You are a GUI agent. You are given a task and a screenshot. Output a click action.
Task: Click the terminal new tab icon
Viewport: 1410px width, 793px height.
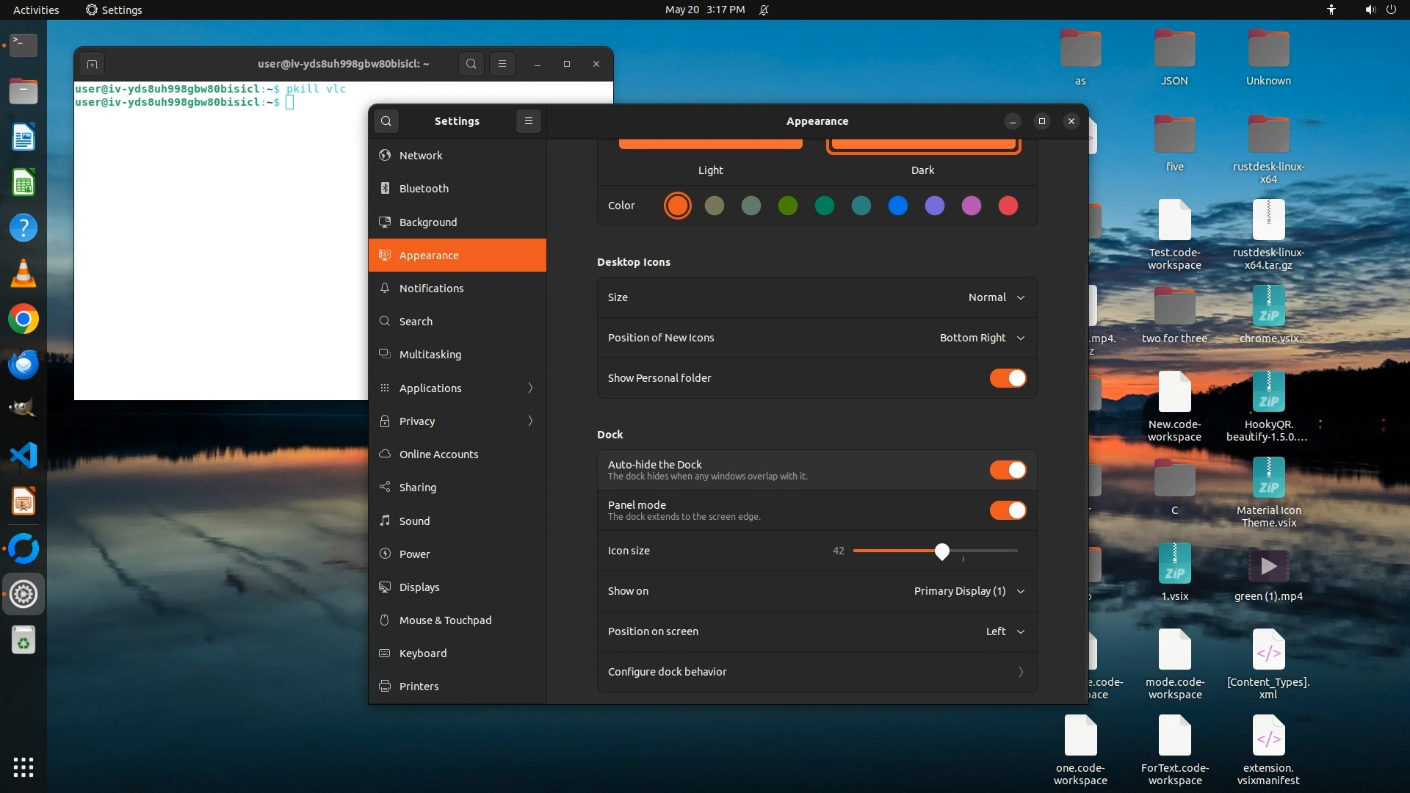(92, 64)
